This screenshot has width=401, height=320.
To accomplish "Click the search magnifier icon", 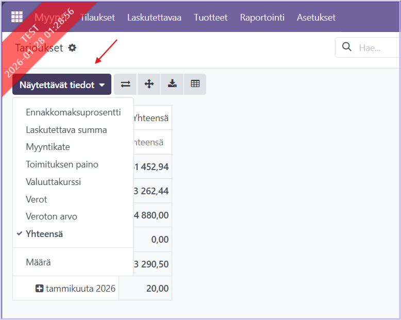I will click(x=347, y=47).
